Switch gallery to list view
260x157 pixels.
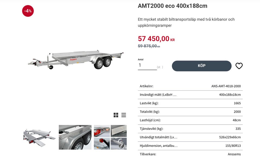tap(124, 115)
